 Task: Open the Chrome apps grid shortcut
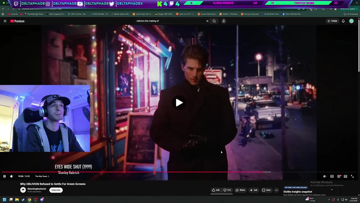3,14
